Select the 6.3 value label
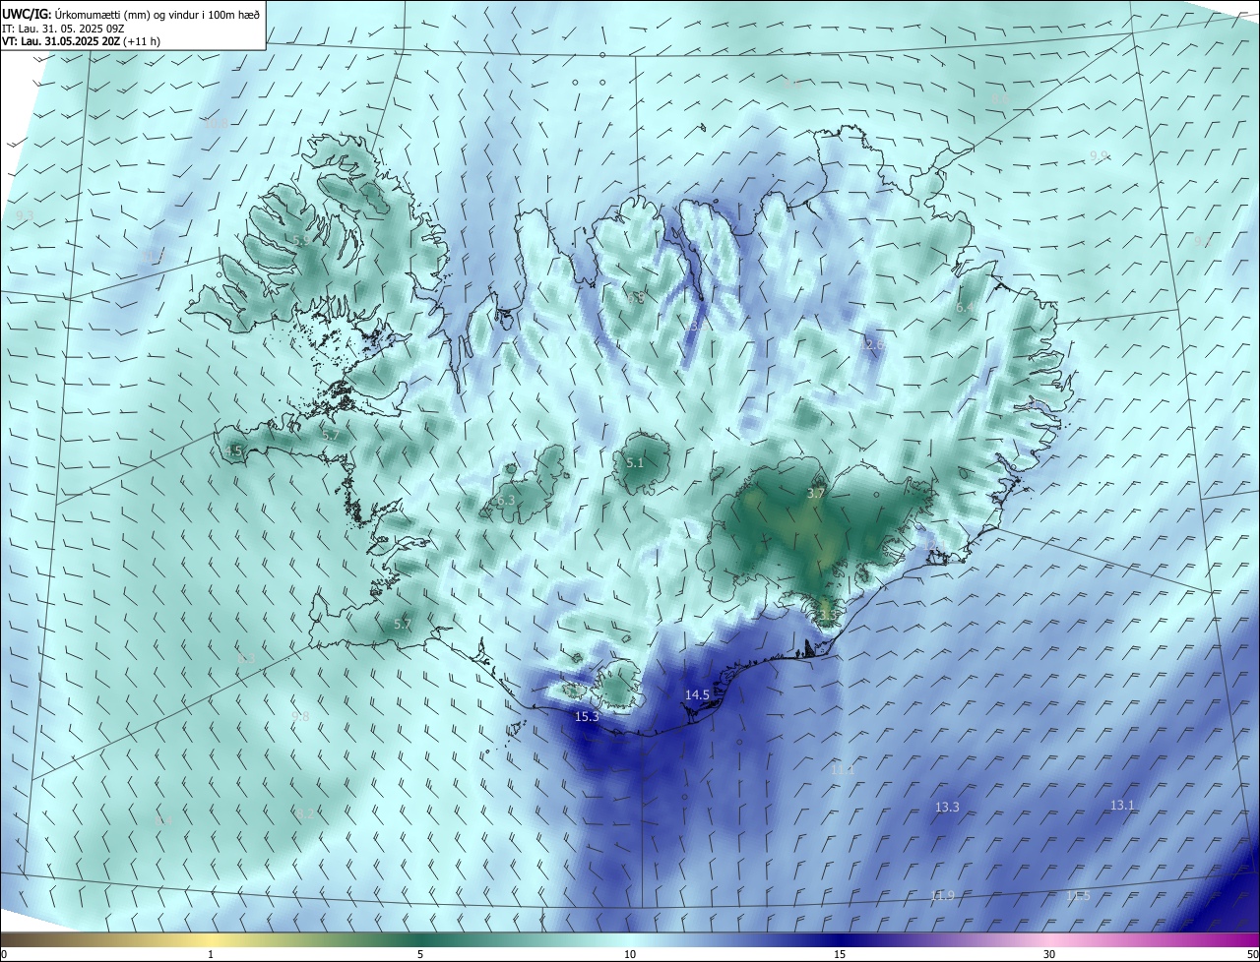Viewport: 1260px width, 962px height. [x=506, y=500]
